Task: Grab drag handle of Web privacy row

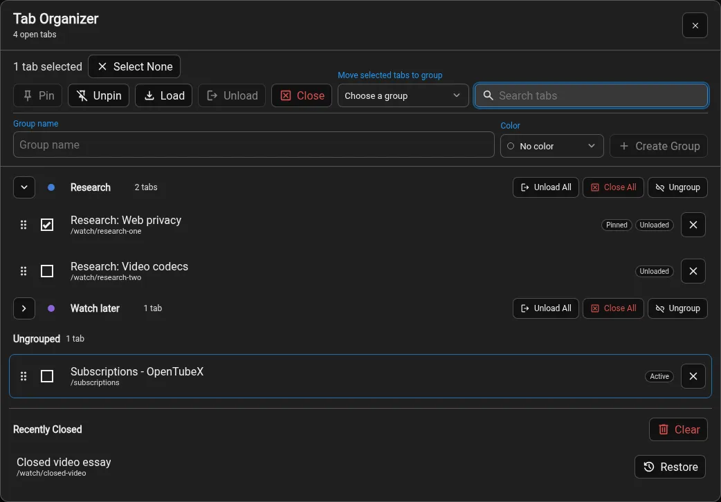Action: click(24, 225)
